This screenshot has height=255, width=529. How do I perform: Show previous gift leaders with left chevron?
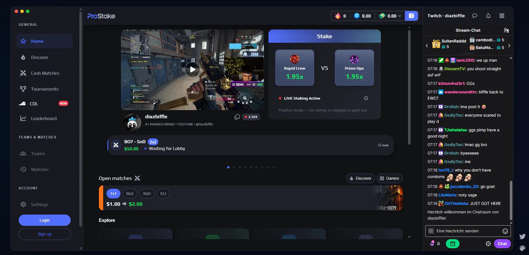click(427, 46)
